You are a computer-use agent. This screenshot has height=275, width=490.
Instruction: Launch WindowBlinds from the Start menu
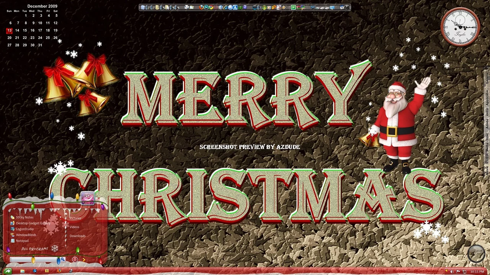coord(26,235)
